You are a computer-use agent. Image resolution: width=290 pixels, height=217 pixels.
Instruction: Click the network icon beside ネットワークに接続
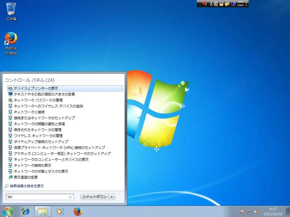pos(10,112)
